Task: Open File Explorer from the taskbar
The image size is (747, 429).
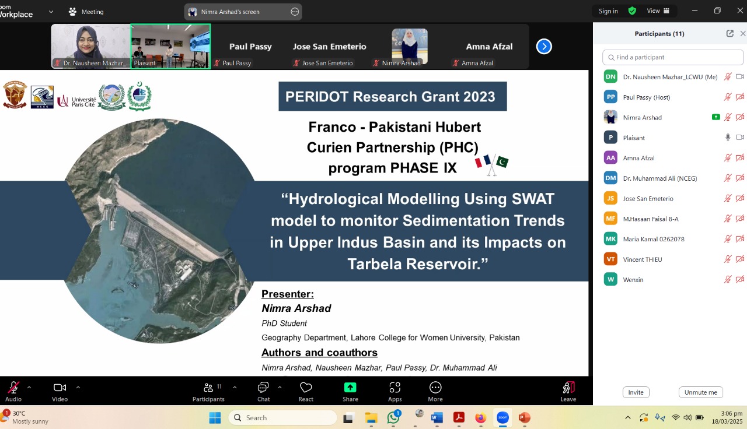Action: pos(371,417)
